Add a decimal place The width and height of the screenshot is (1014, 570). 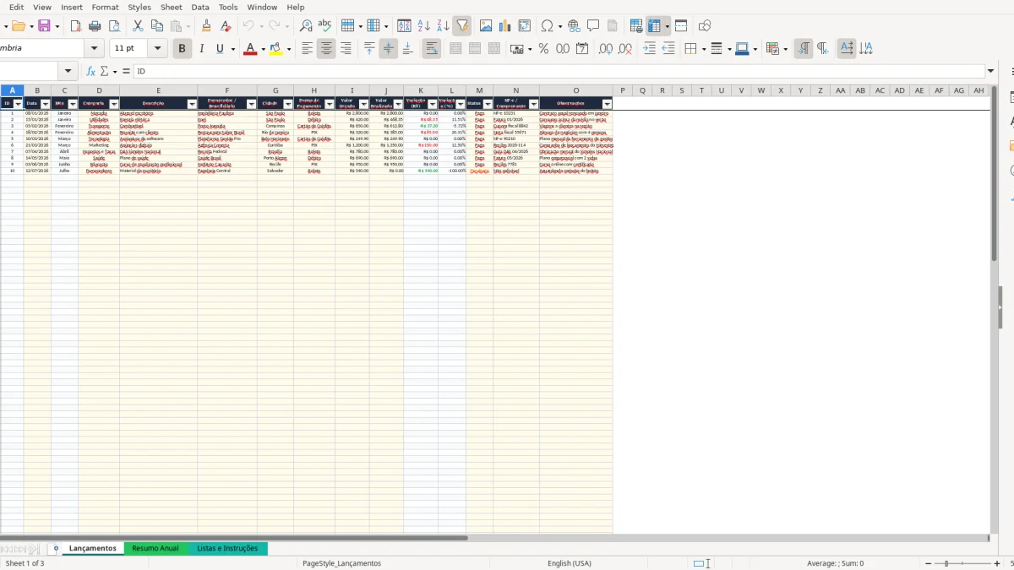coord(605,49)
